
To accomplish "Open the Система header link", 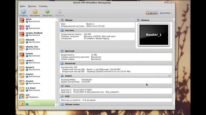I will [70, 30].
